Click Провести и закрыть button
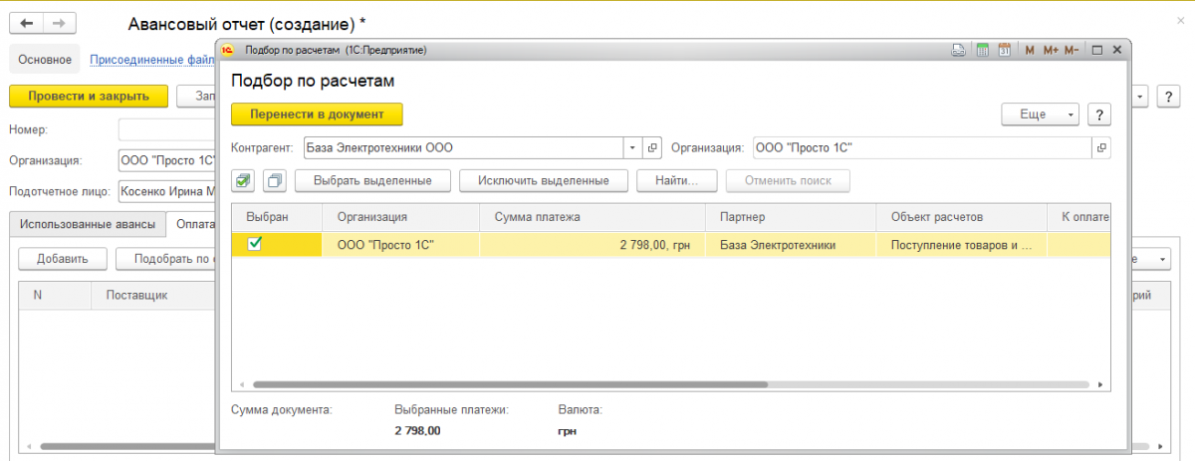The image size is (1195, 461). 89,97
